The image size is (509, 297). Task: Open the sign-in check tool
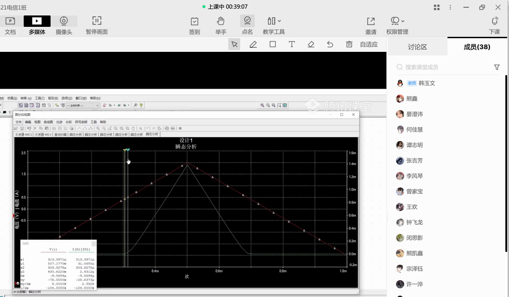(x=195, y=25)
